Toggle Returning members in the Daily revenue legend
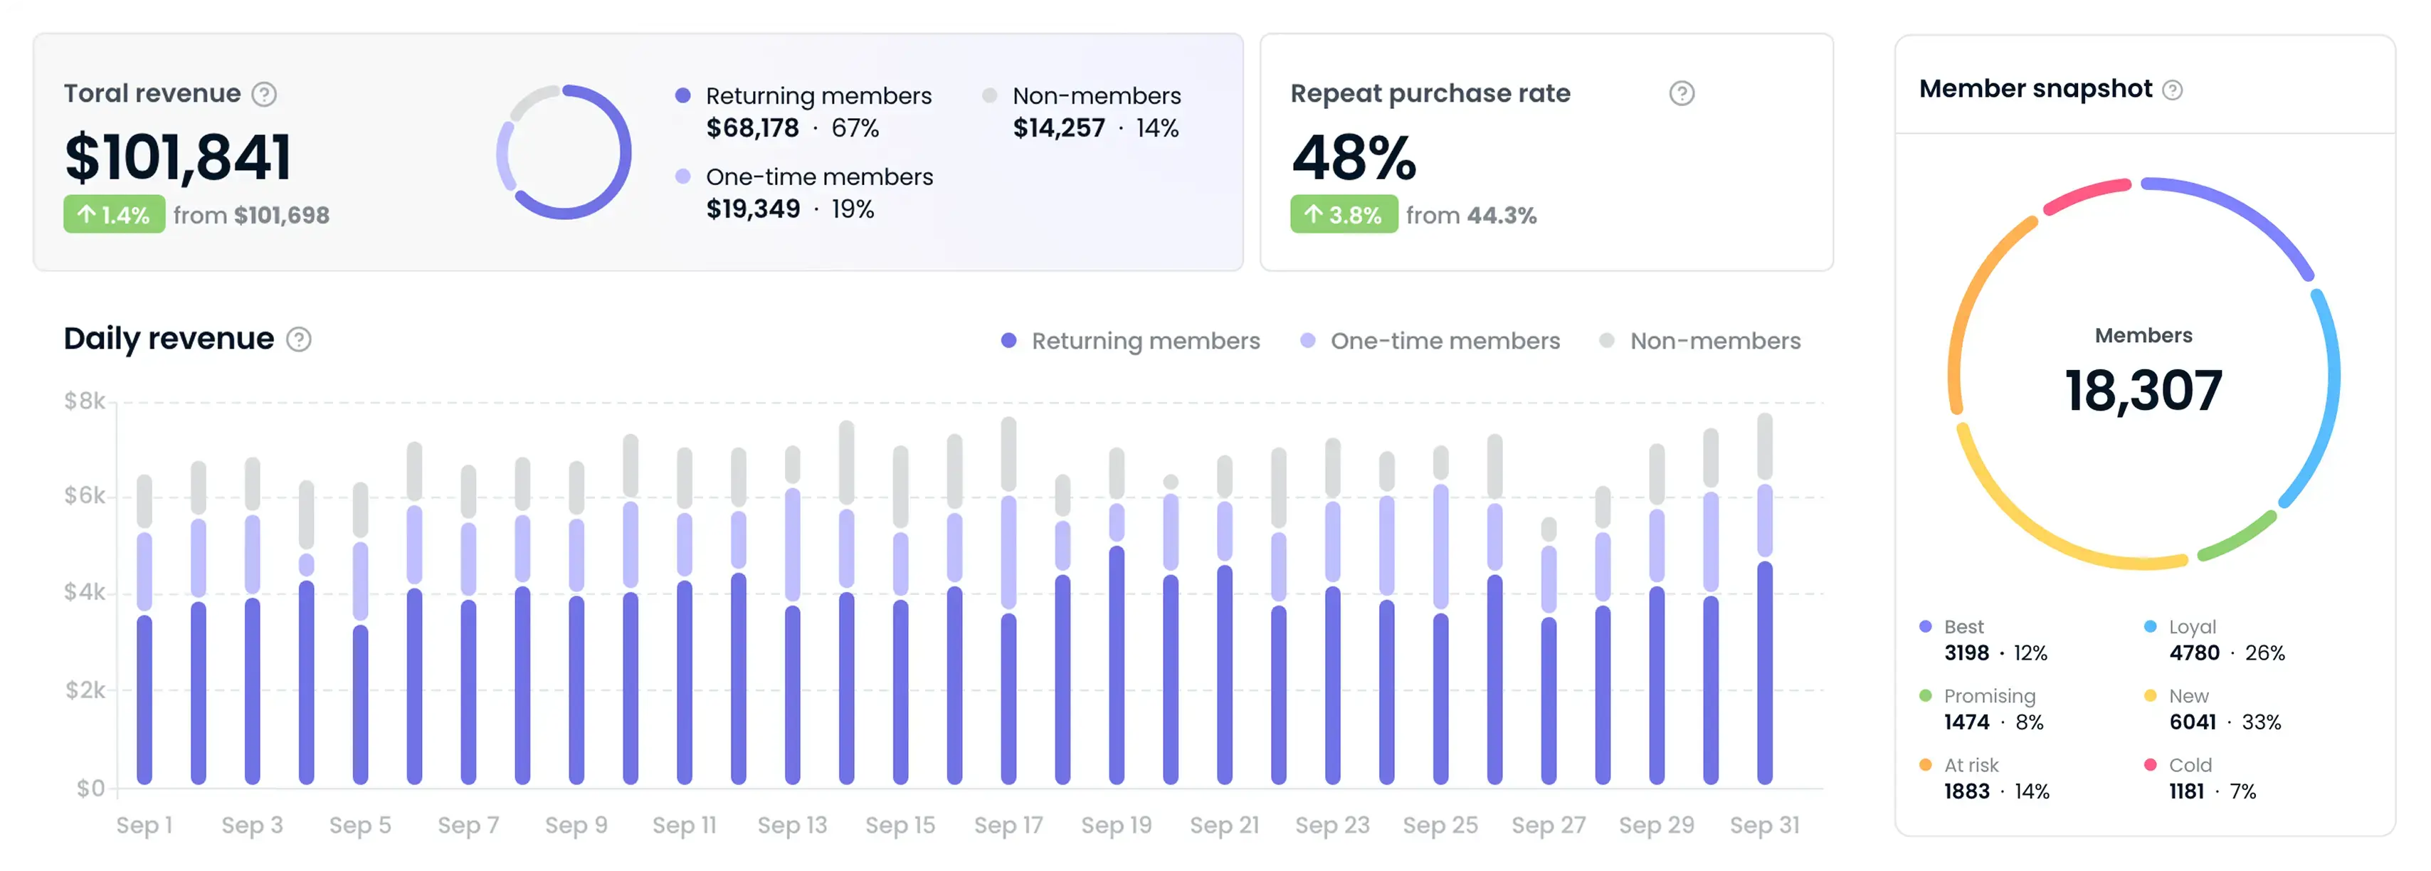The height and width of the screenshot is (871, 2431). click(1146, 339)
